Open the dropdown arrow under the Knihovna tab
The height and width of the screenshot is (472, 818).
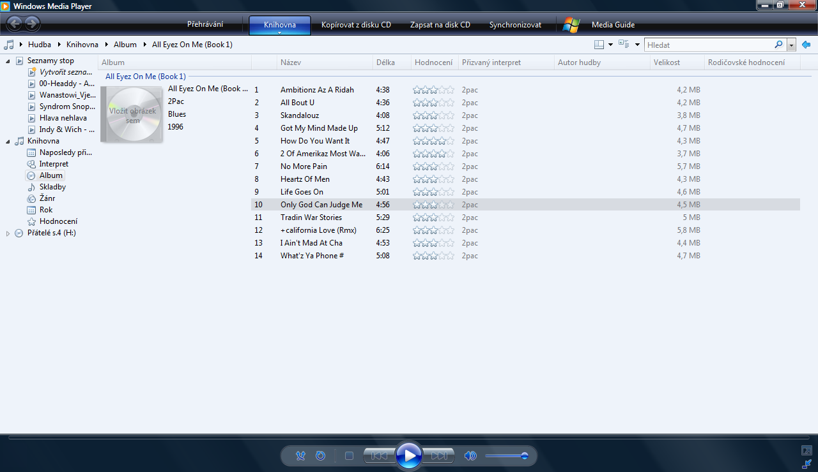pos(280,33)
